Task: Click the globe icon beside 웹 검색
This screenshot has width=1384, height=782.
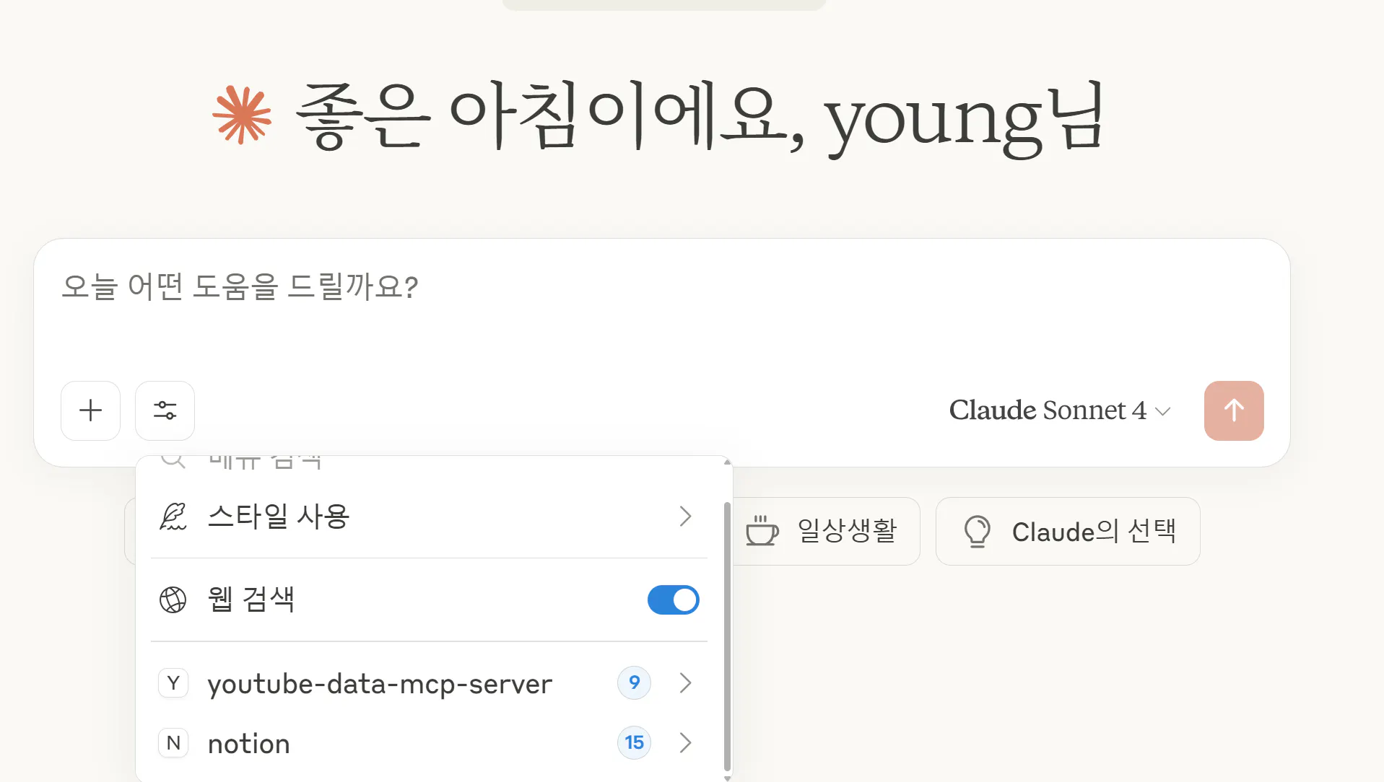Action: click(x=173, y=599)
